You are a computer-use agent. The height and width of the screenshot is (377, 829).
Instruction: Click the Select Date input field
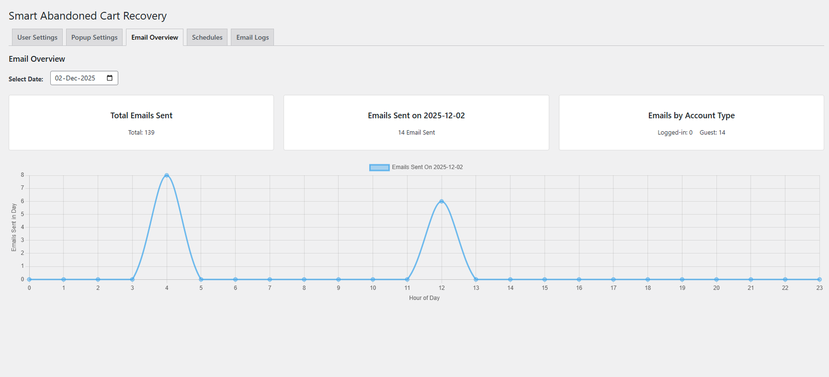pyautogui.click(x=84, y=78)
